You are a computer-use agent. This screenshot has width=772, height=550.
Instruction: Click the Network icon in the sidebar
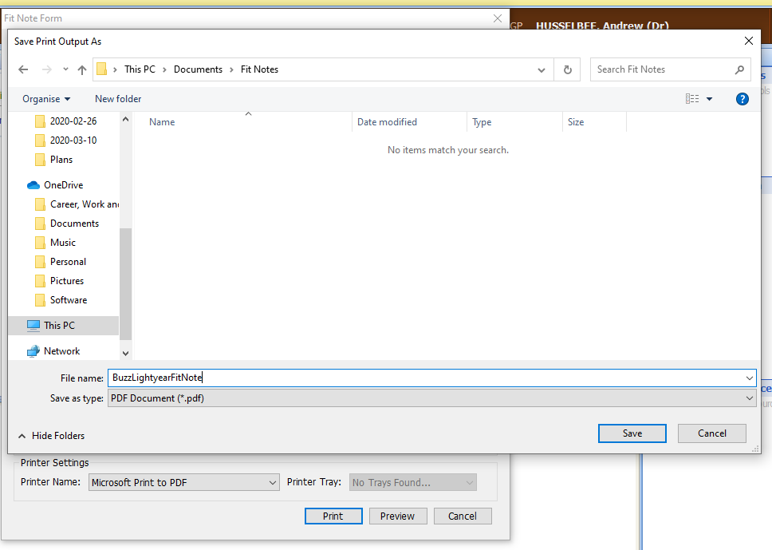click(x=33, y=351)
